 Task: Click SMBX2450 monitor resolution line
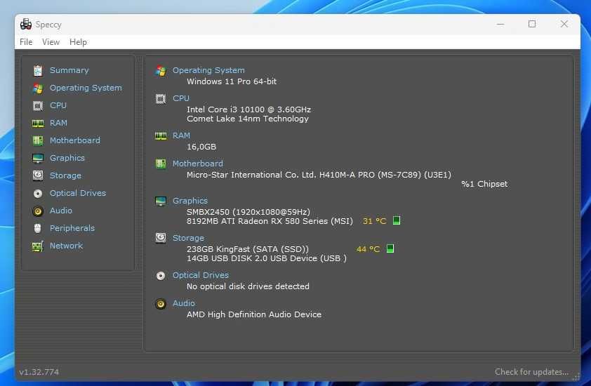click(x=248, y=212)
